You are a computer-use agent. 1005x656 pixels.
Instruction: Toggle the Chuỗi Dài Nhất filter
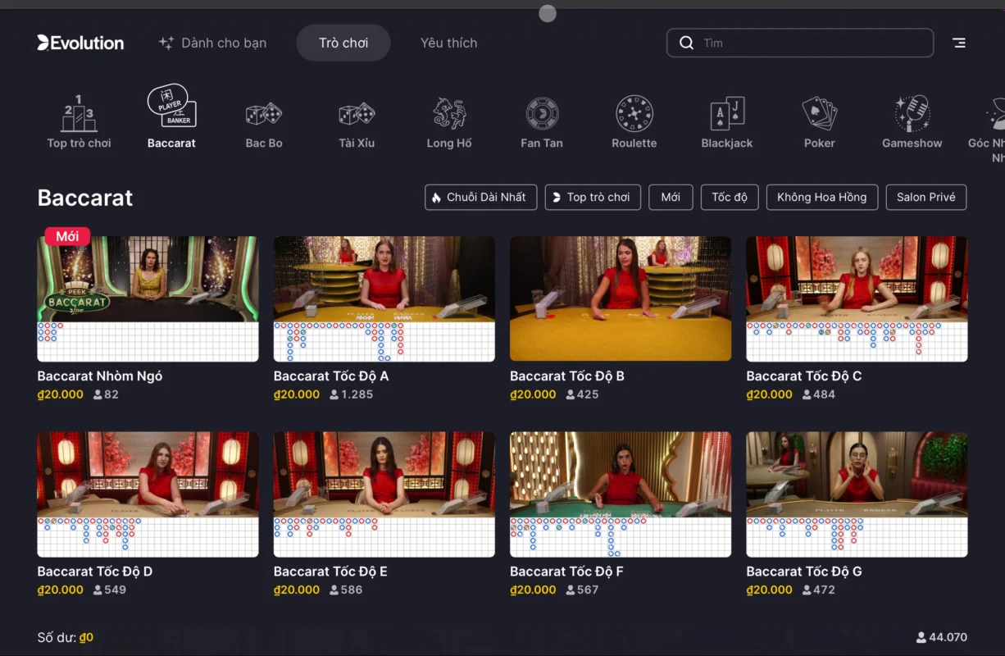pyautogui.click(x=481, y=198)
